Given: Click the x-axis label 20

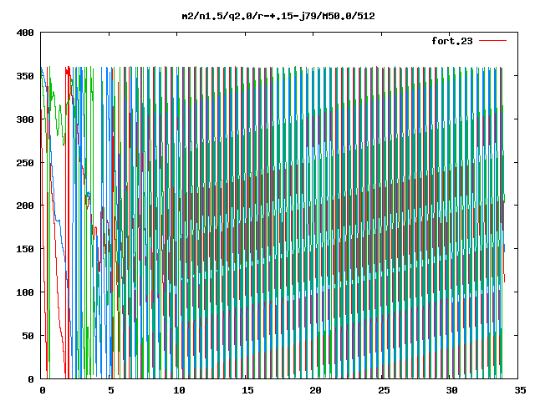Looking at the screenshot, I should [x=315, y=390].
